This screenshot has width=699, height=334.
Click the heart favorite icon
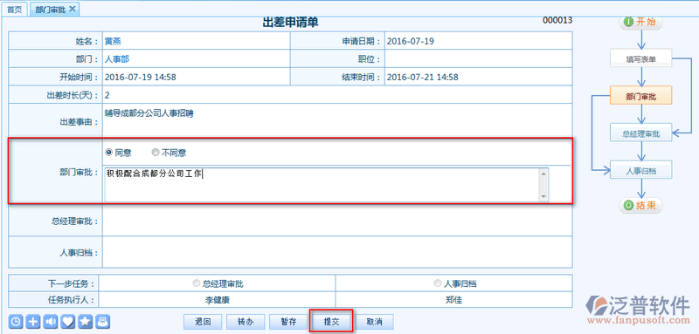(x=68, y=322)
